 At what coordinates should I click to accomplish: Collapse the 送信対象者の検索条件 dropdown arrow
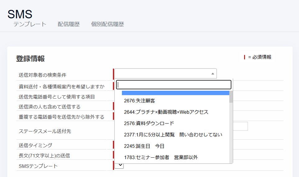(x=213, y=74)
